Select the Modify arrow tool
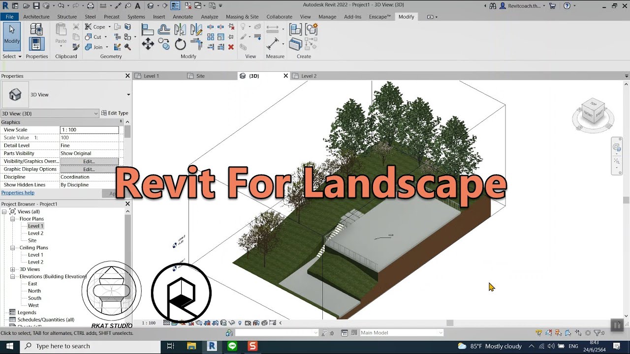Viewport: 630px width, 354px height. tap(12, 36)
